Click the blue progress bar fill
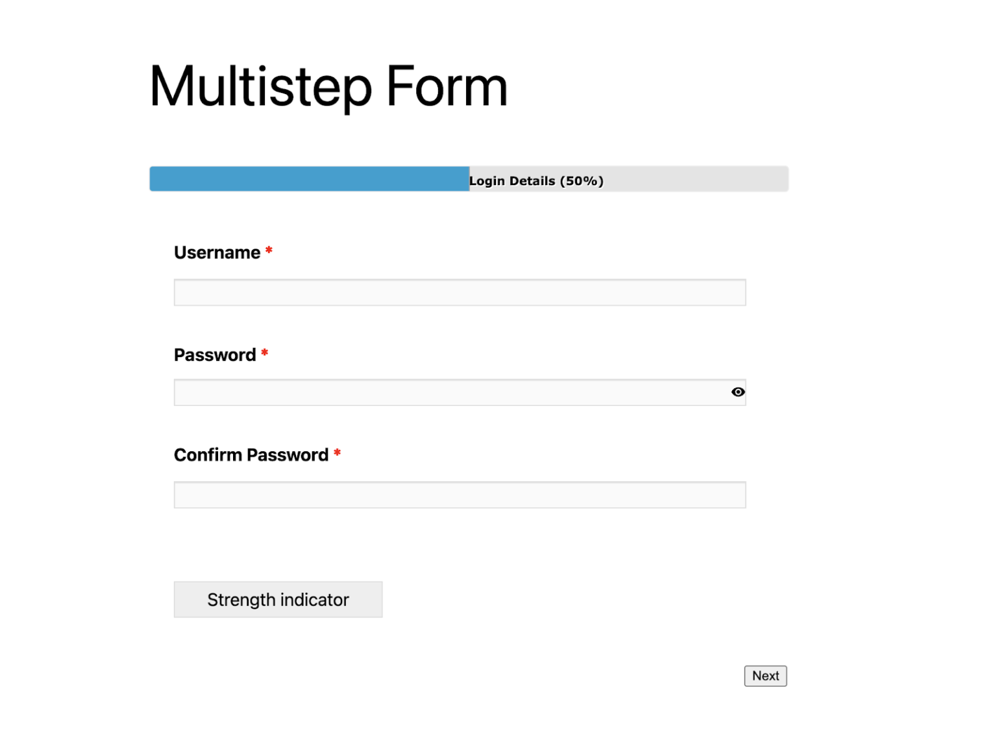The height and width of the screenshot is (733, 997). (x=305, y=179)
